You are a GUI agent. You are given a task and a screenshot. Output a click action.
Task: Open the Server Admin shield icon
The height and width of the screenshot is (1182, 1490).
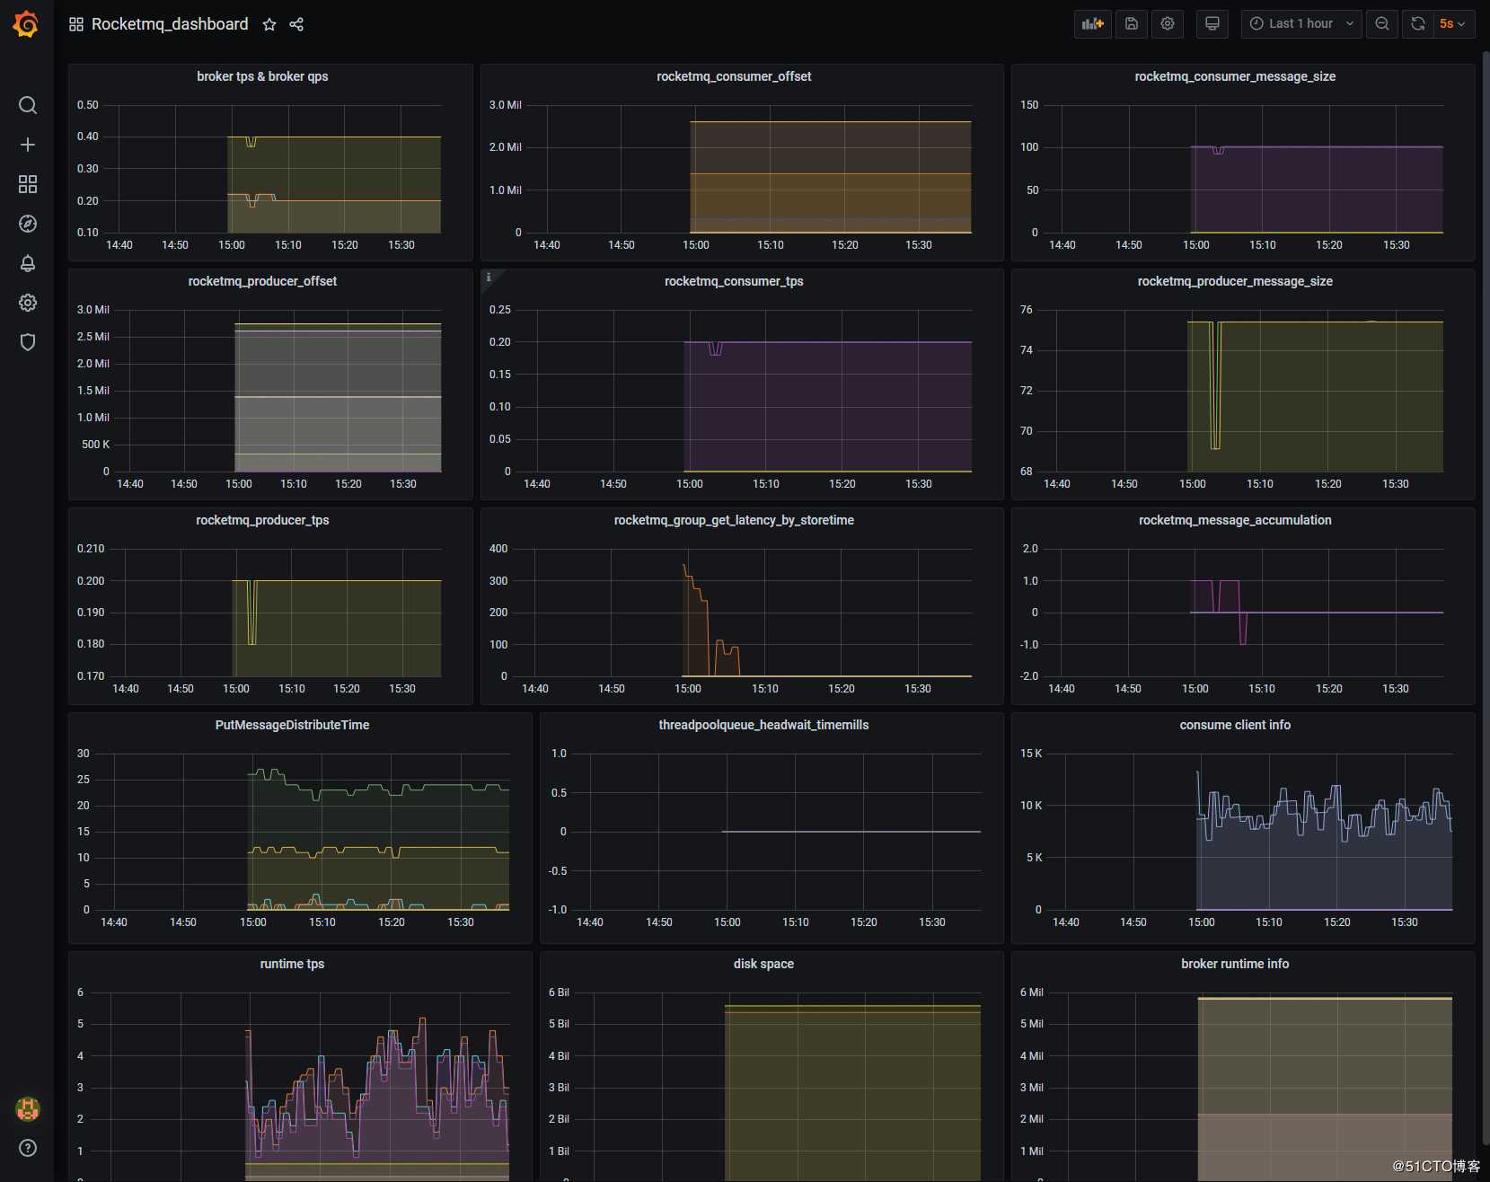[x=28, y=342]
